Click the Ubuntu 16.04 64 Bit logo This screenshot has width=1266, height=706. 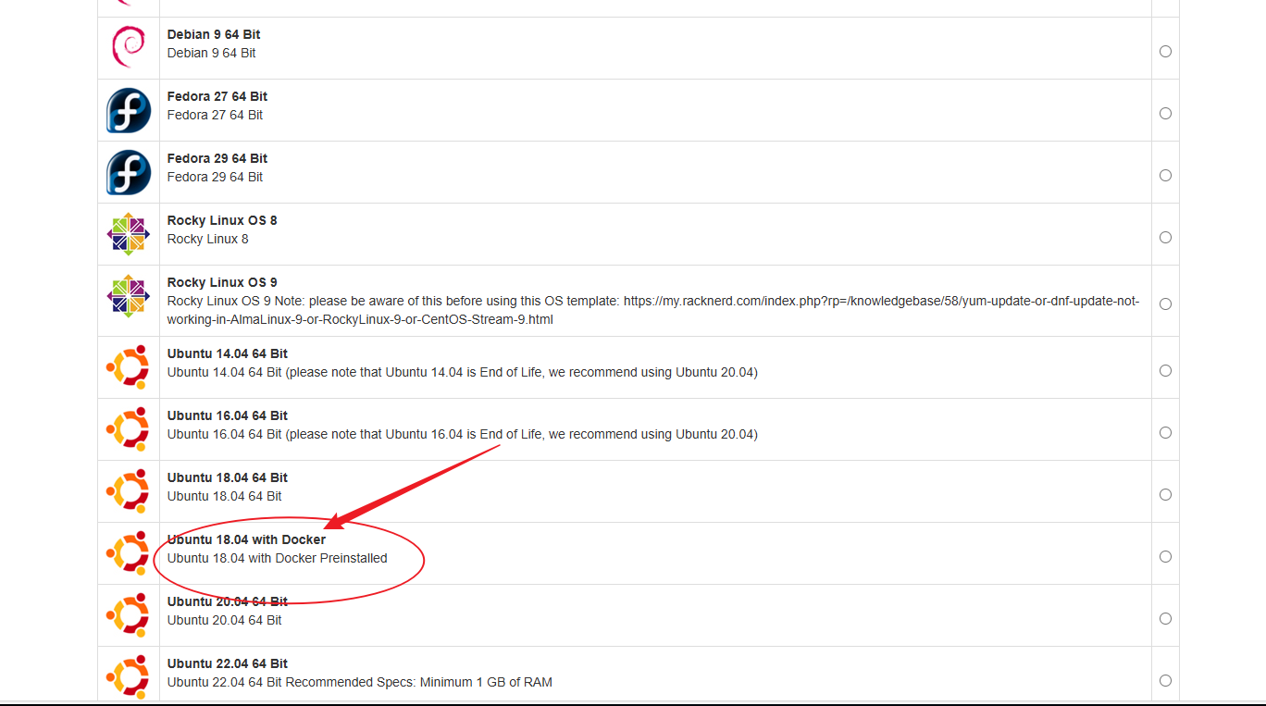tap(128, 429)
